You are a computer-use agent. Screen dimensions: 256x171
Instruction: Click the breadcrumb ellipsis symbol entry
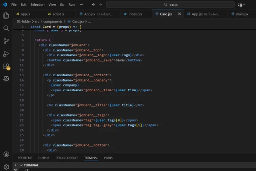pos(90,21)
